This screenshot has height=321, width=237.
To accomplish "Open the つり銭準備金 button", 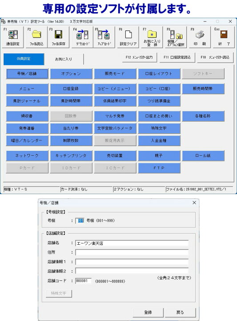I will tap(159, 101).
